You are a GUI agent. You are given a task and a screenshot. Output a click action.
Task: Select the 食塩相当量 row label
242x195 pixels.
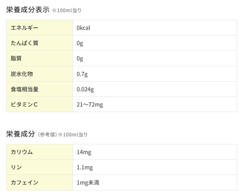pos(25,89)
